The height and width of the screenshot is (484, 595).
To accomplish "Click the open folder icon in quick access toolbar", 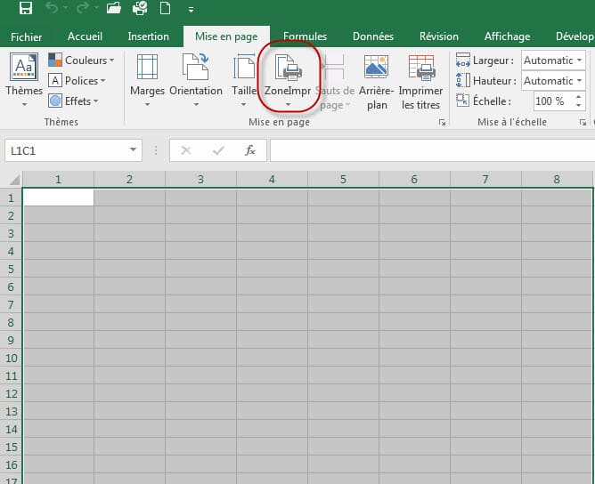I will coord(113,9).
